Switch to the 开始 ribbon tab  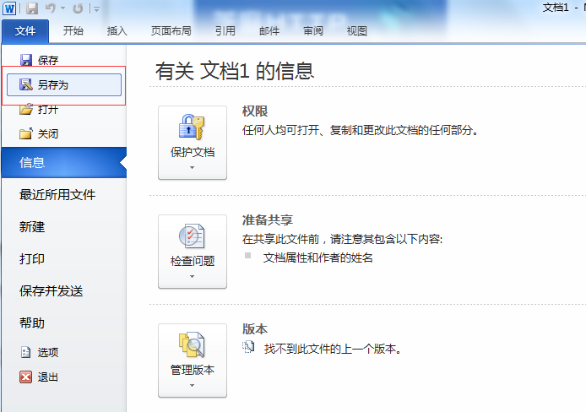tap(73, 31)
